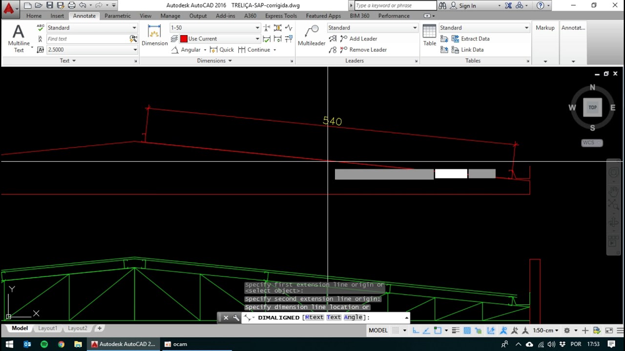Image resolution: width=625 pixels, height=351 pixels.
Task: Click the keyword search box
Action: coord(395,6)
